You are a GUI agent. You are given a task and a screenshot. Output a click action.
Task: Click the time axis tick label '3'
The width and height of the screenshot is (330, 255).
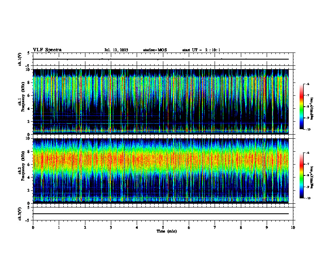pos(111,227)
